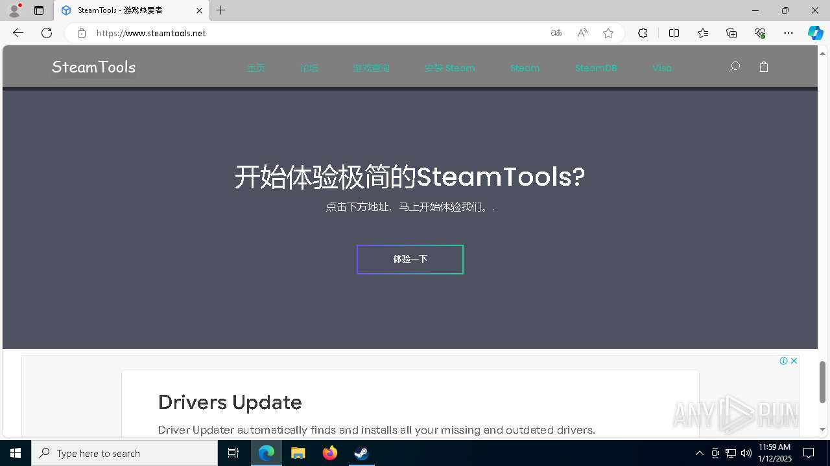Click the site search magnifier icon
830x466 pixels.
pyautogui.click(x=735, y=67)
